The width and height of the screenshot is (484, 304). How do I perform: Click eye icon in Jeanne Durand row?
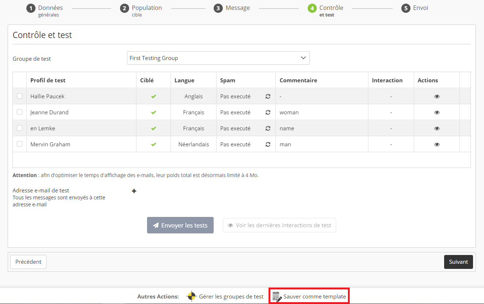click(x=436, y=113)
